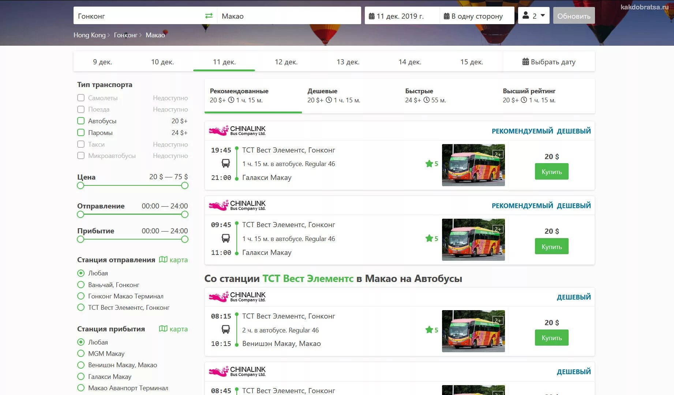
Task: Click Chinalink logo on the 08:45 trip
Action: tap(237, 371)
